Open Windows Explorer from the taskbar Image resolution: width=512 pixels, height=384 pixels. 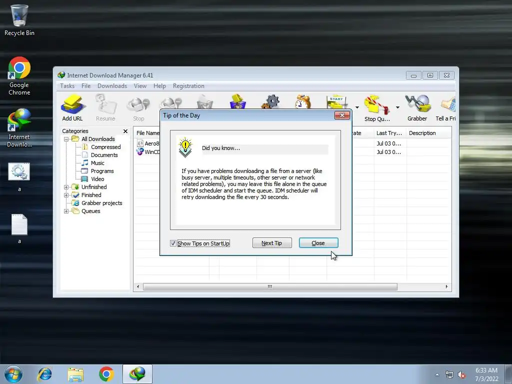click(75, 374)
